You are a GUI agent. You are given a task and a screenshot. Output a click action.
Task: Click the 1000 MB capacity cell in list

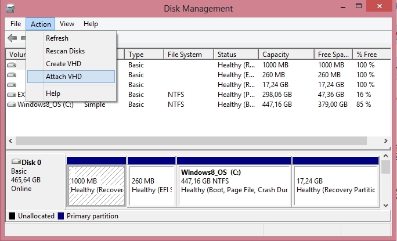[x=275, y=65]
